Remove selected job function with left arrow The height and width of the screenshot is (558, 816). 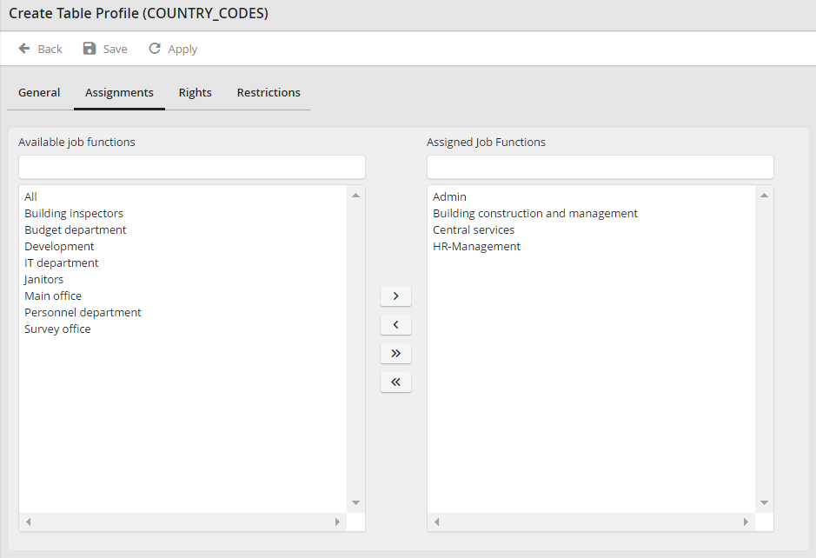tap(395, 325)
